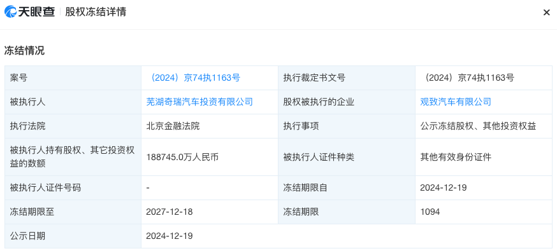The width and height of the screenshot is (557, 251).
Task: Click the freeze duration value 1094
Action: point(430,212)
